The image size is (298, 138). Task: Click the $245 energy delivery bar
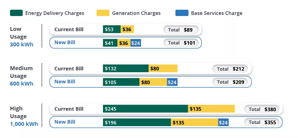point(145,109)
